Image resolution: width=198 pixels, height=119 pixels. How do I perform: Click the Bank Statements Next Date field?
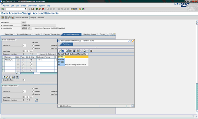(28, 51)
